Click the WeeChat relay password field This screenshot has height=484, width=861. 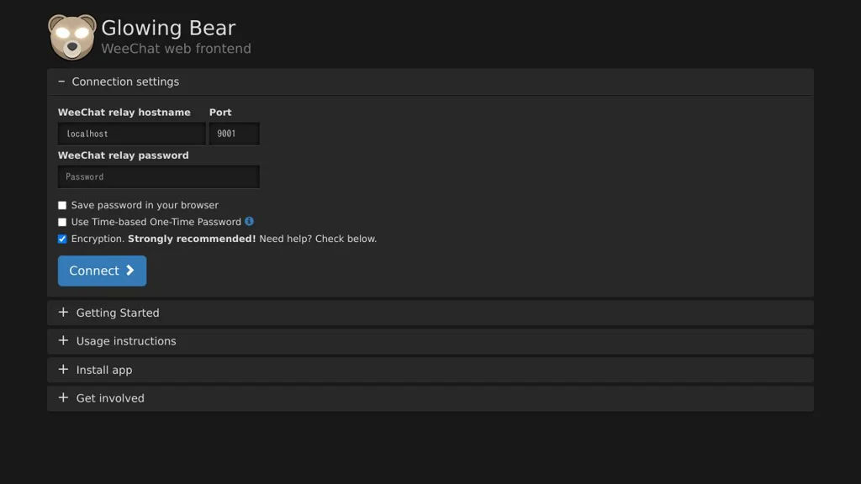click(x=158, y=176)
